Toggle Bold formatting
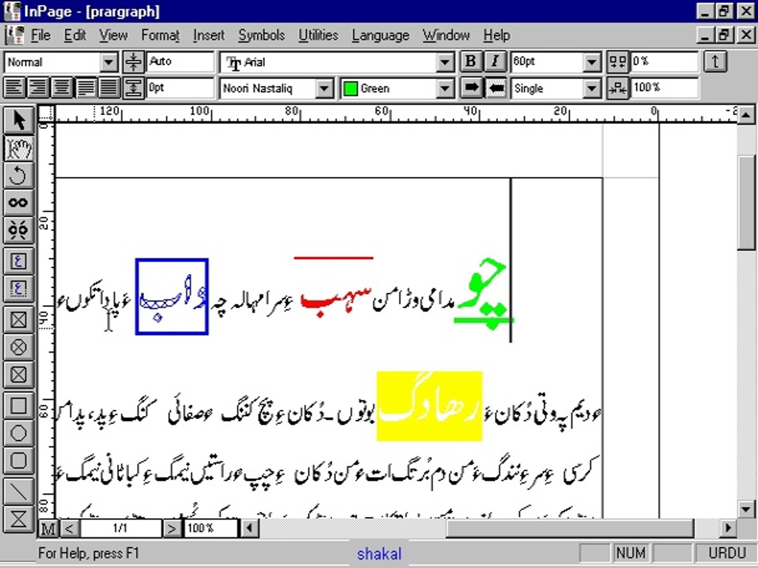The height and width of the screenshot is (568, 758). pyautogui.click(x=471, y=62)
